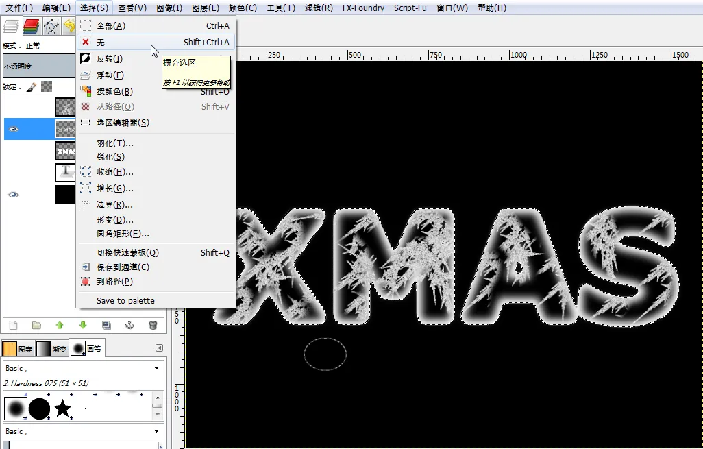This screenshot has width=703, height=449.
Task: Choose 边界(R)... border selection
Action: pos(156,205)
